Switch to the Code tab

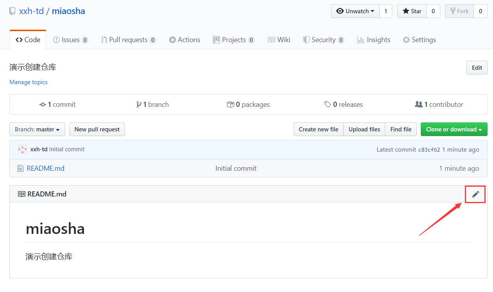(28, 40)
